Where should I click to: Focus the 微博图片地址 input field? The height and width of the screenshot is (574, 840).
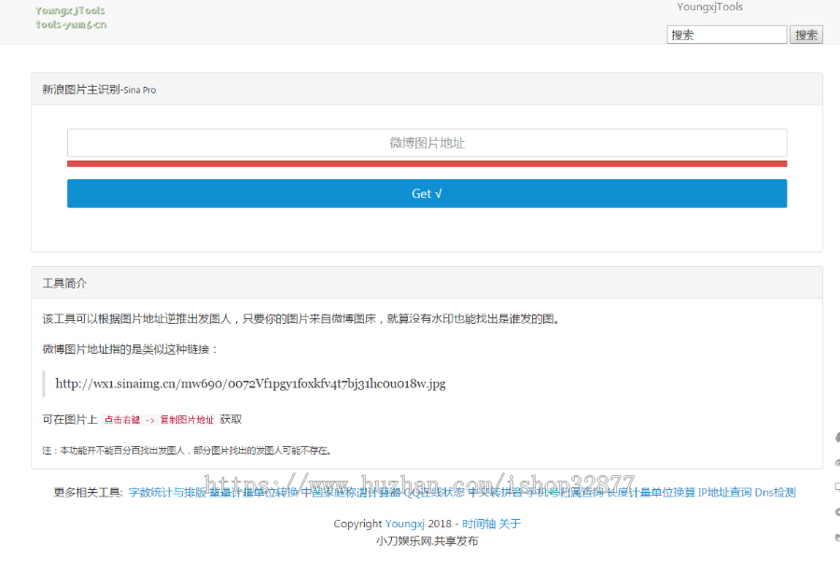(x=427, y=143)
